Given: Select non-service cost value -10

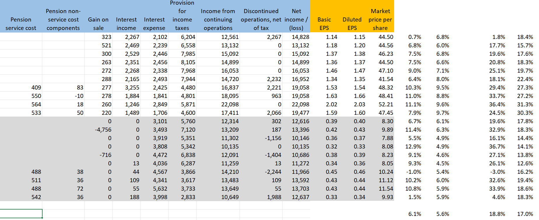Looking at the screenshot, I should point(79,96).
